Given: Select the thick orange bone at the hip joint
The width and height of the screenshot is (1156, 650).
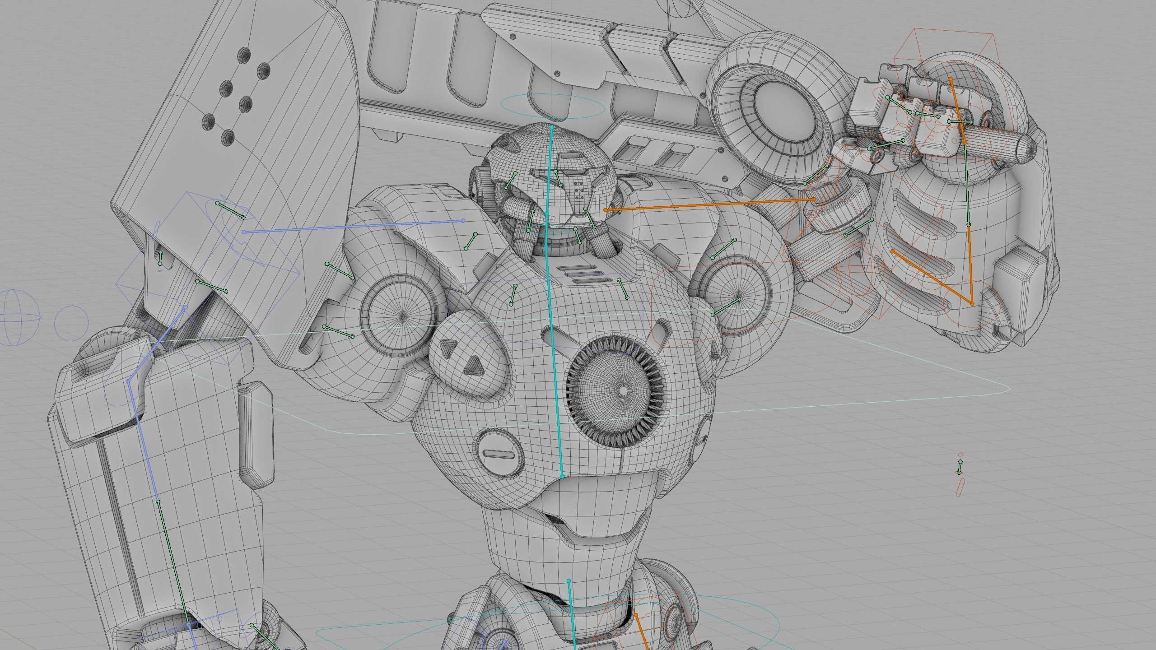Looking at the screenshot, I should [641, 632].
